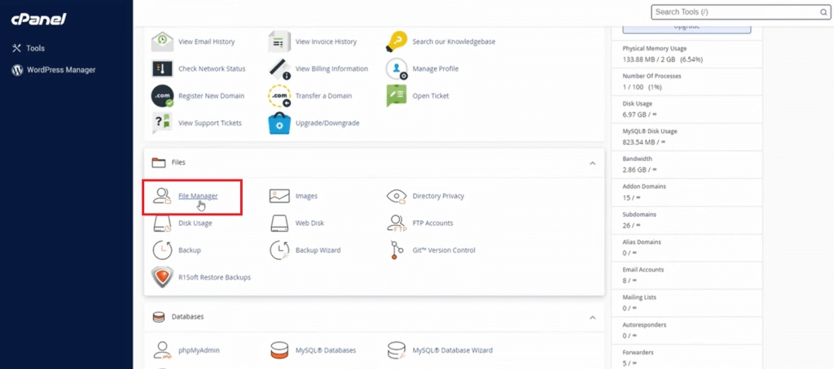Open the MySQL Databases link
834x369 pixels.
tap(325, 350)
